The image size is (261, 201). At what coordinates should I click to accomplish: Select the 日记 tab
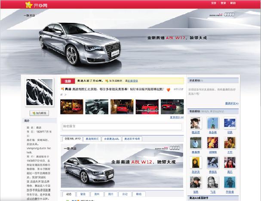click(x=125, y=194)
